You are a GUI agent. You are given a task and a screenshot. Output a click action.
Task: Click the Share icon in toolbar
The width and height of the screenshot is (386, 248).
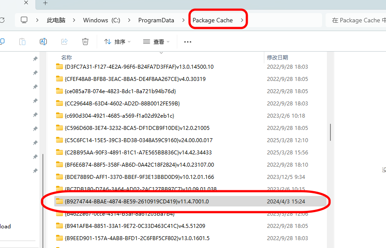click(x=64, y=42)
